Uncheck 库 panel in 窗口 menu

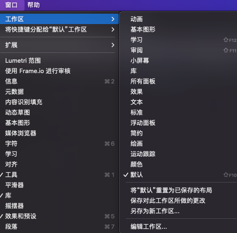(x=59, y=195)
